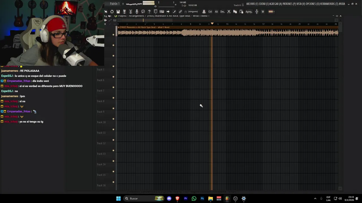The height and width of the screenshot is (203, 362).
Task: Click the Des. toolbar button
Action: click(x=223, y=12)
